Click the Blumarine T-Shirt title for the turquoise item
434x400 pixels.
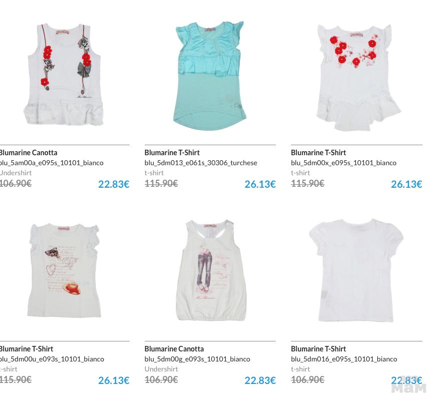click(x=172, y=153)
